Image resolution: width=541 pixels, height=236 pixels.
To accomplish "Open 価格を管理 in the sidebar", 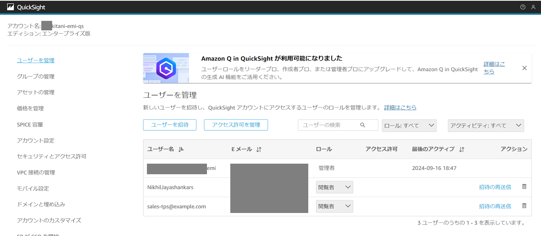I will pyautogui.click(x=30, y=108).
